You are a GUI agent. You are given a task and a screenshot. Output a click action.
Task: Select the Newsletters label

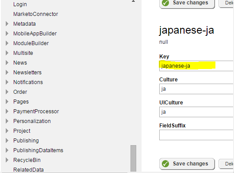click(x=27, y=73)
